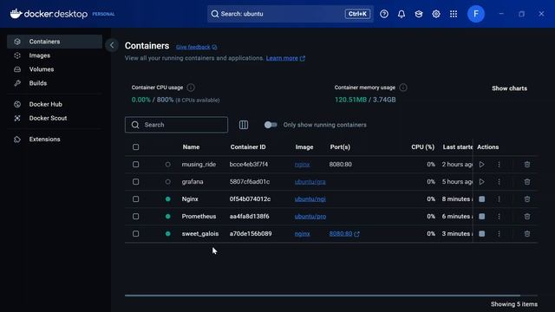Sort by CPU (%) column header
Viewport: 555px width, 312px height.
tap(422, 147)
